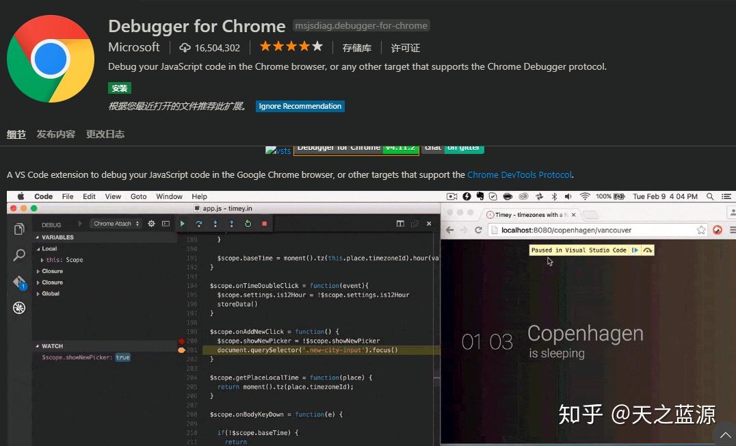
Task: Open the Window menu
Action: tap(169, 196)
